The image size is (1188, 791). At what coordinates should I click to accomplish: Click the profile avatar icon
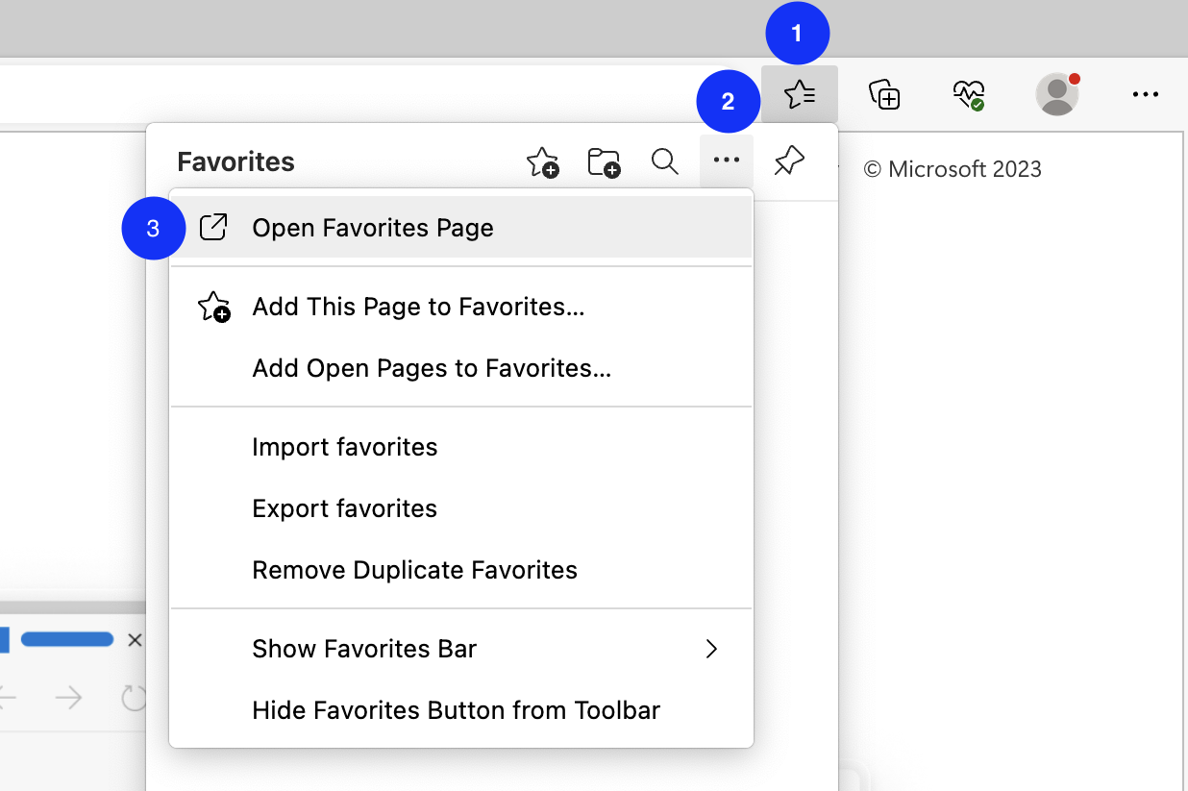(1057, 94)
